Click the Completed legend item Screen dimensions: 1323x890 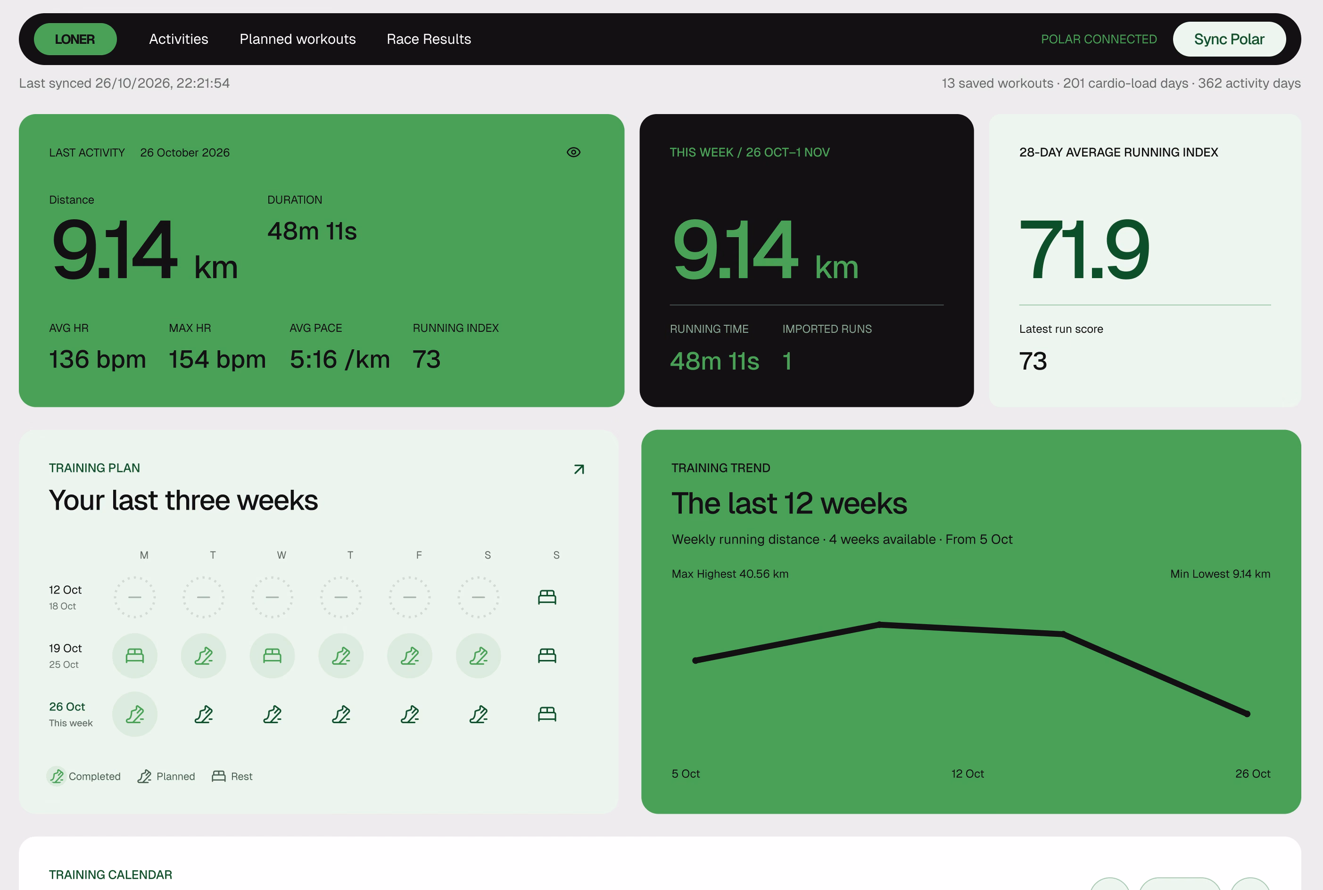coord(84,776)
